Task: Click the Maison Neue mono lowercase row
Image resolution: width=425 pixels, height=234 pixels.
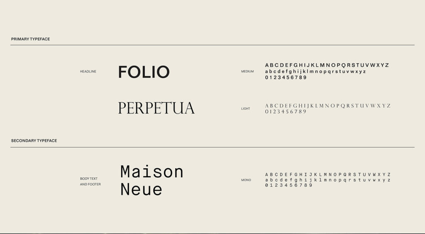Action: pos(328,180)
